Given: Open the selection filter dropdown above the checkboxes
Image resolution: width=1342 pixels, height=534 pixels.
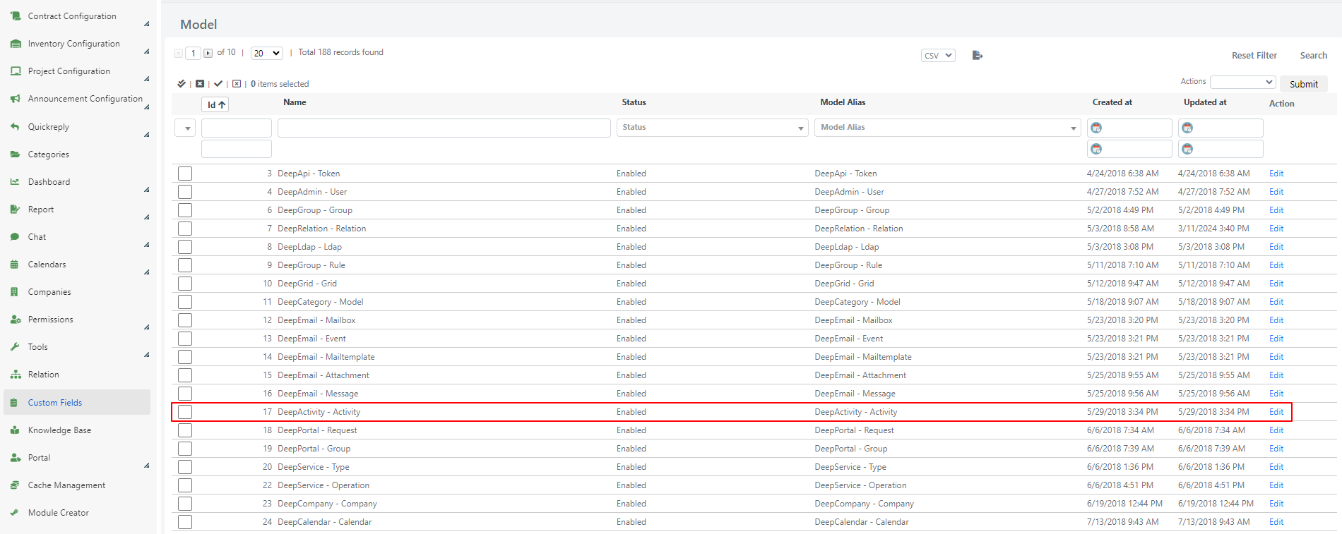Looking at the screenshot, I should tap(185, 128).
